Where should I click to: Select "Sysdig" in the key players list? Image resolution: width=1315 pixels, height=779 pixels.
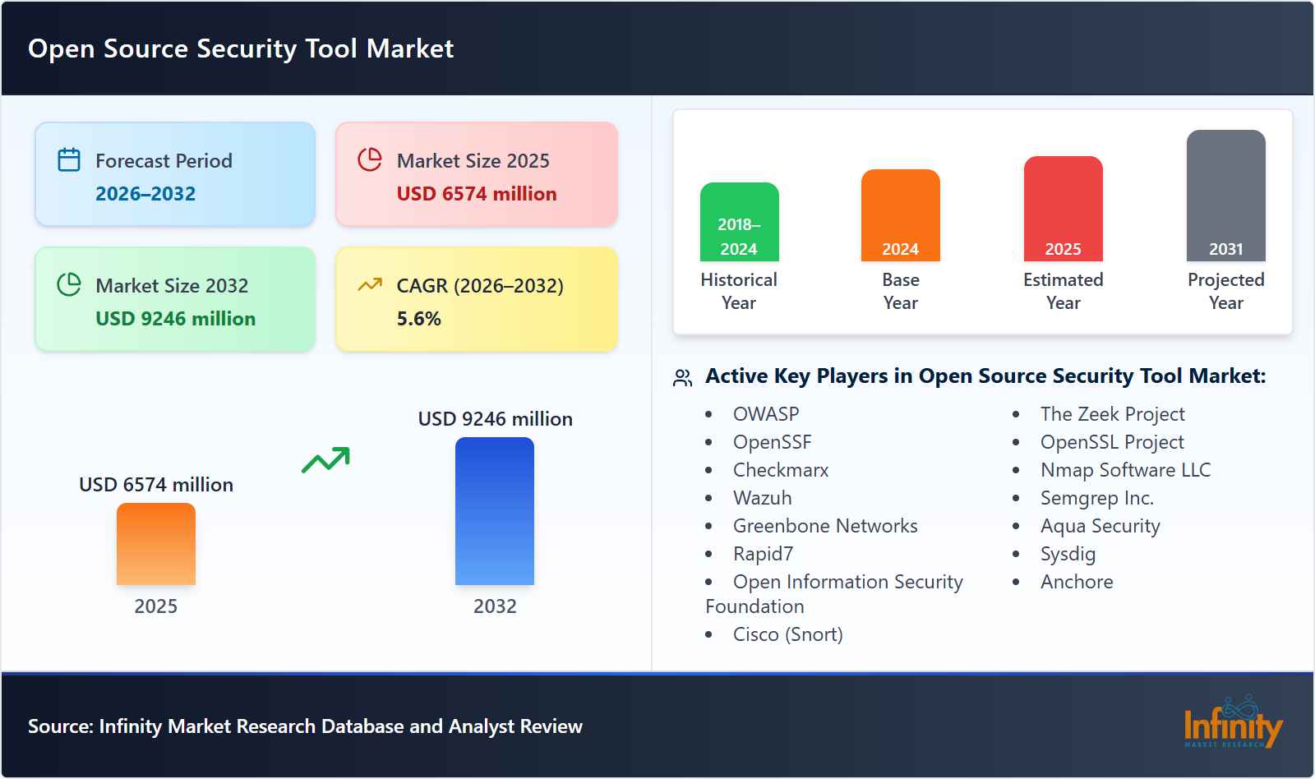1068,554
